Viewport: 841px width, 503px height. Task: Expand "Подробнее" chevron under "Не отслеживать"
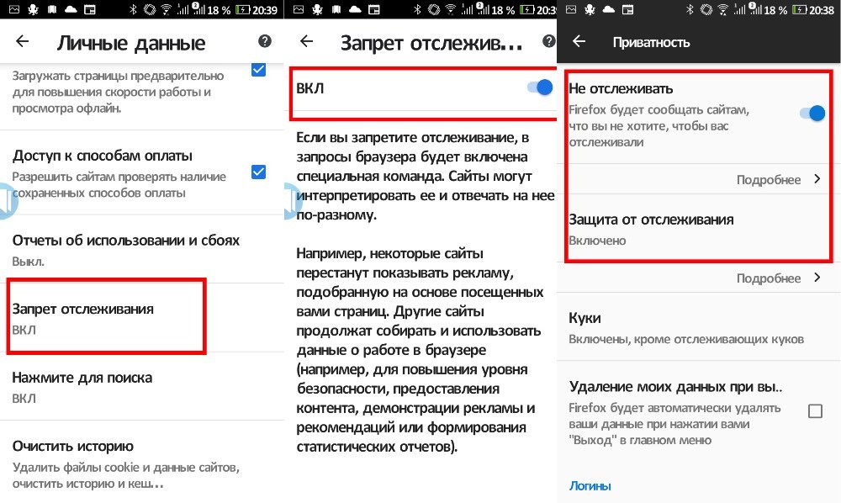[816, 179]
